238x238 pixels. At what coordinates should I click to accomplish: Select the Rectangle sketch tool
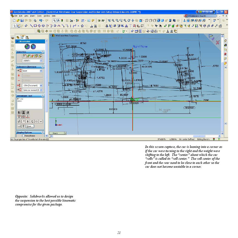click(x=35, y=26)
